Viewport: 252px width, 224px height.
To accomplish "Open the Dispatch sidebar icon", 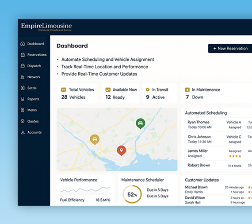I will (23, 66).
